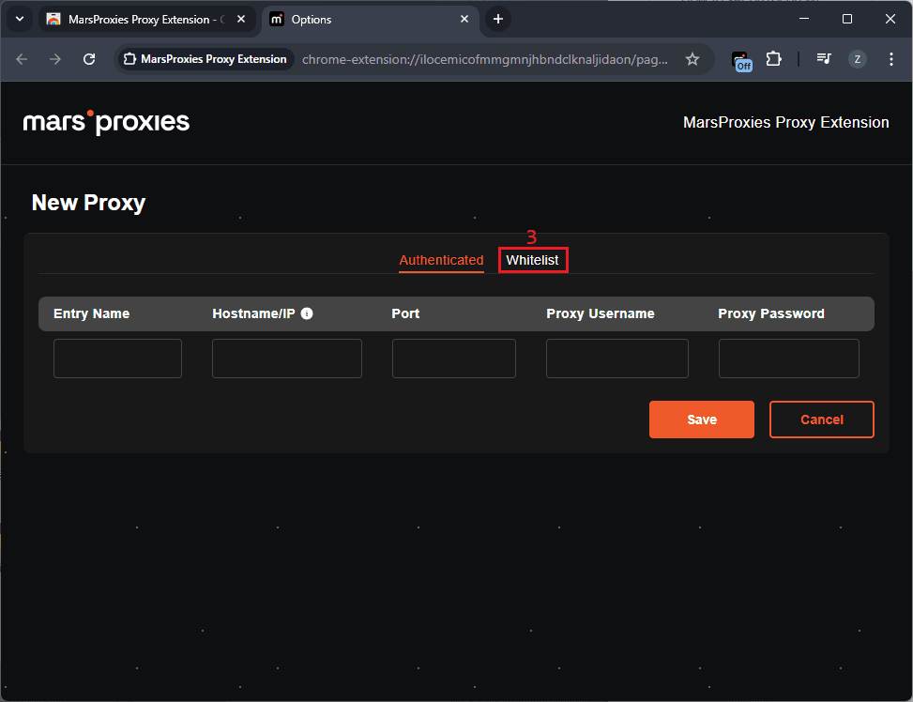This screenshot has width=913, height=702.
Task: Click the mars proxies logo
Action: 106,122
